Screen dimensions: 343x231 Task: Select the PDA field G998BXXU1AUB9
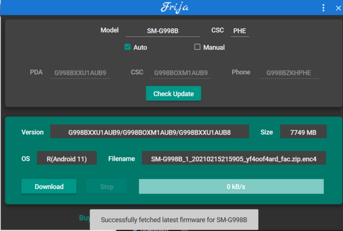pos(80,73)
